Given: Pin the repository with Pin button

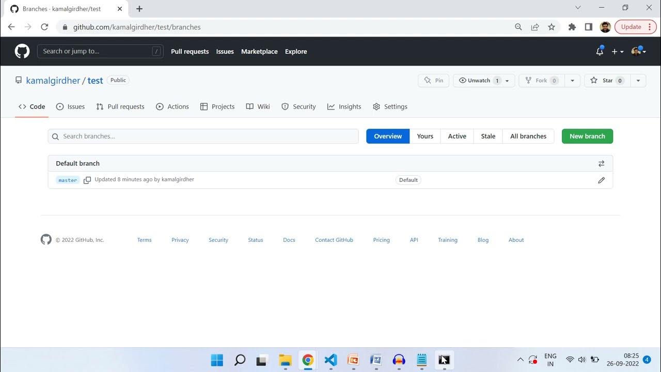Looking at the screenshot, I should [433, 81].
